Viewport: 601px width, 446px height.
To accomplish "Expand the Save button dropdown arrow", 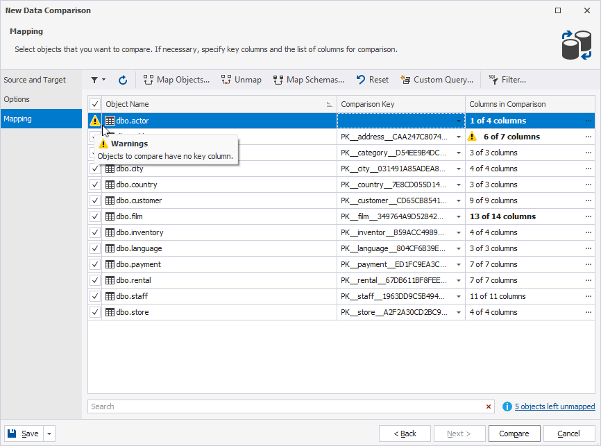I will click(x=49, y=434).
